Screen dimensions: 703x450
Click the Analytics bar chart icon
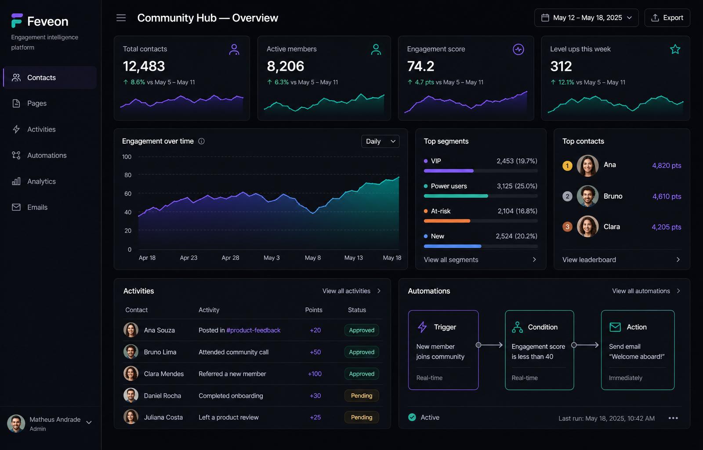tap(16, 181)
